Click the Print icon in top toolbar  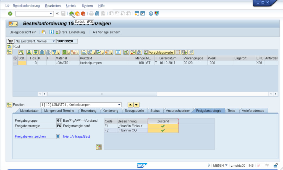(x=91, y=14)
